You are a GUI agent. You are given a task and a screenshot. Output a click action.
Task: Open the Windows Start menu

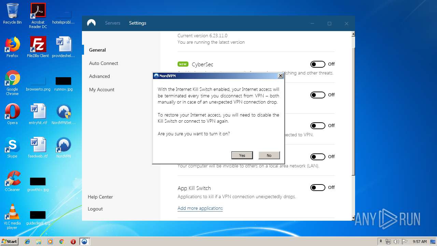point(9,241)
